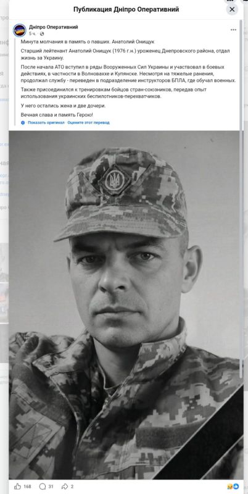Open the three-dots post options menu
Viewport: 248px width, 494px height.
pos(233,30)
